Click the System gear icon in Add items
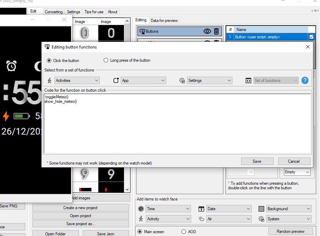 (x=261, y=219)
